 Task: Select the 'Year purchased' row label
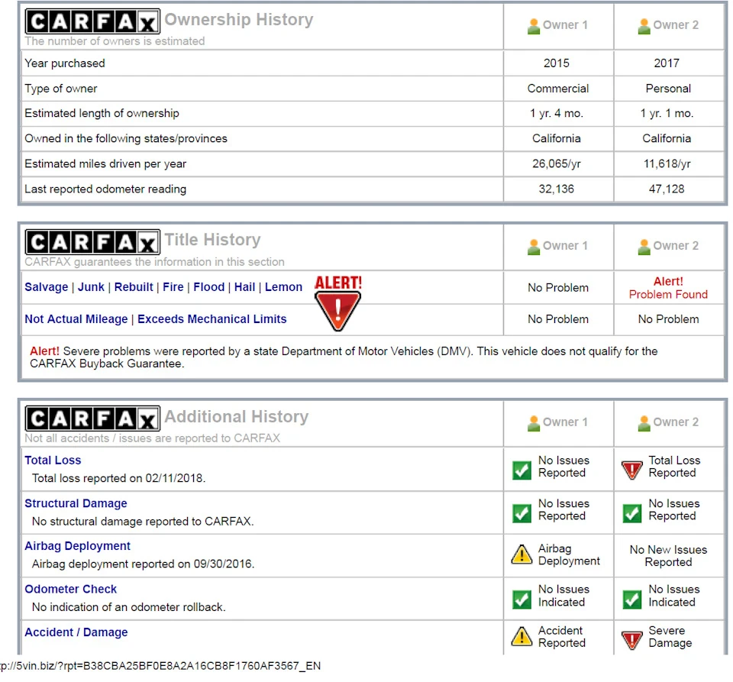coord(65,63)
